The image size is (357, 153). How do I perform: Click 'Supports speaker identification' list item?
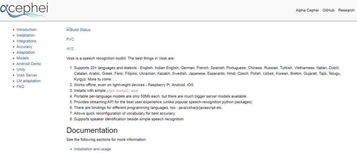click(129, 119)
